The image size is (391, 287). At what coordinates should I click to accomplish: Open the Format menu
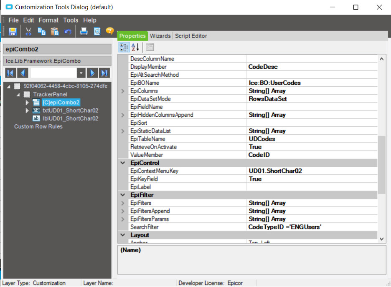pyautogui.click(x=48, y=20)
